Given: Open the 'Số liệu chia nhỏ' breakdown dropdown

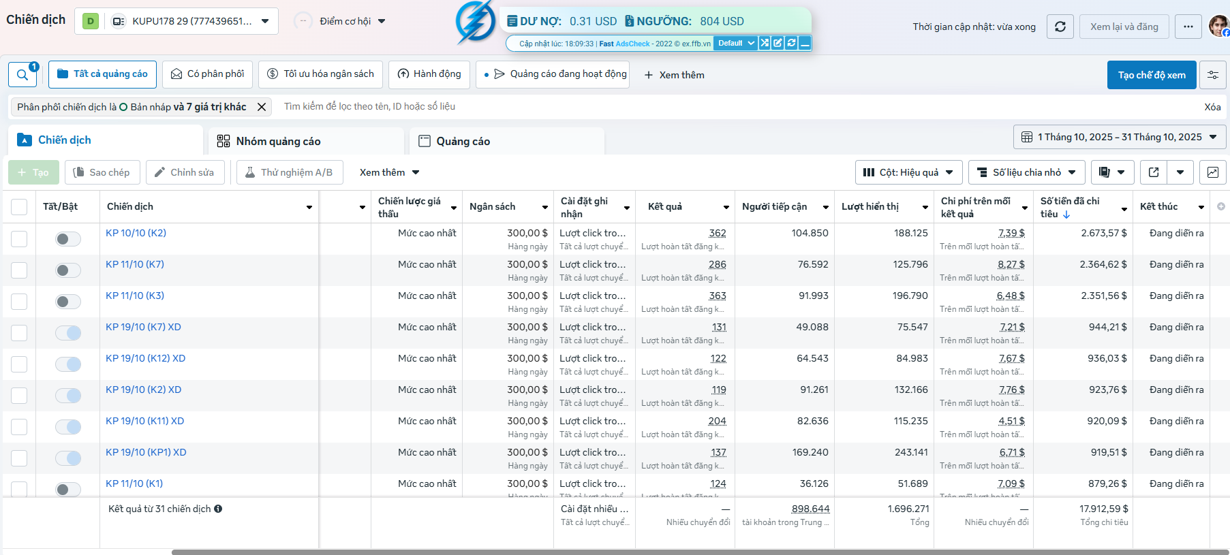Looking at the screenshot, I should point(1026,172).
